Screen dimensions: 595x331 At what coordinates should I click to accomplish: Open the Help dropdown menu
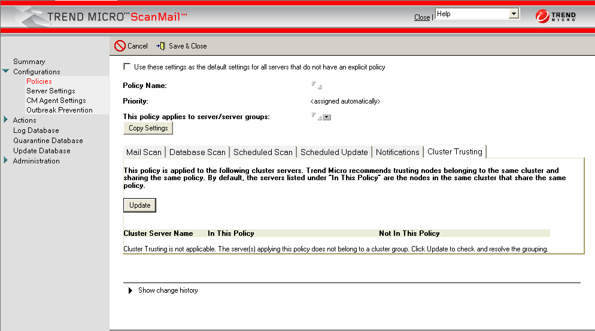pyautogui.click(x=513, y=14)
